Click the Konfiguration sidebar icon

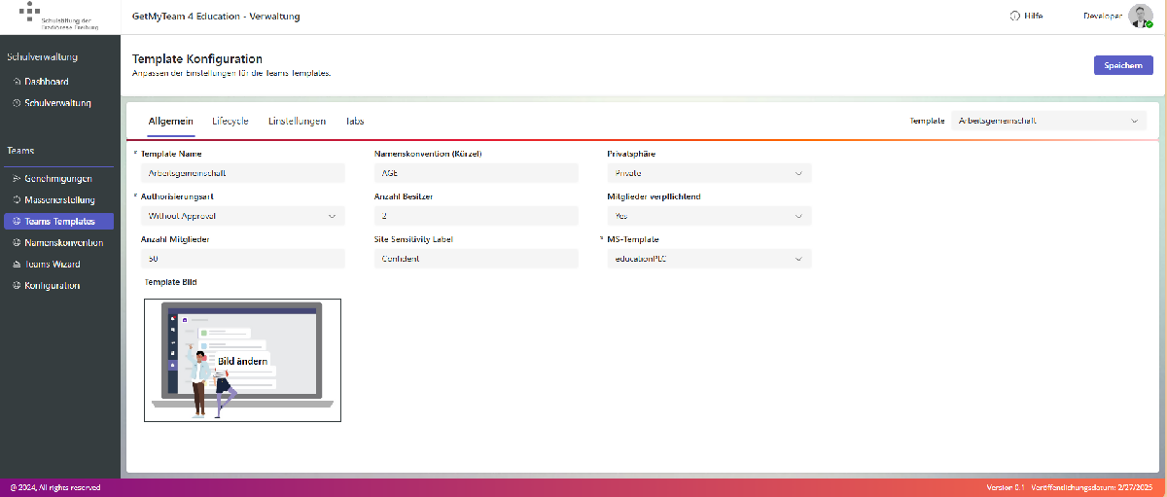17,286
